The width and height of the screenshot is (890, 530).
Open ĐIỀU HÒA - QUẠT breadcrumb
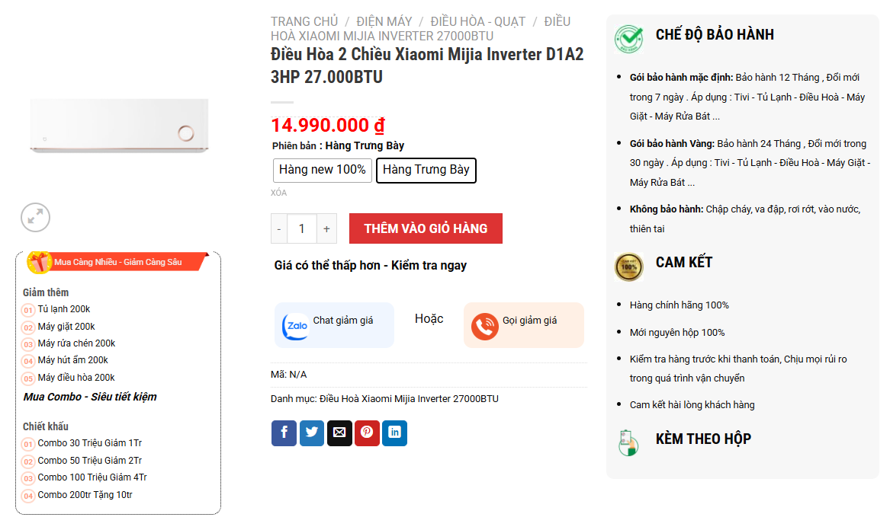(478, 21)
